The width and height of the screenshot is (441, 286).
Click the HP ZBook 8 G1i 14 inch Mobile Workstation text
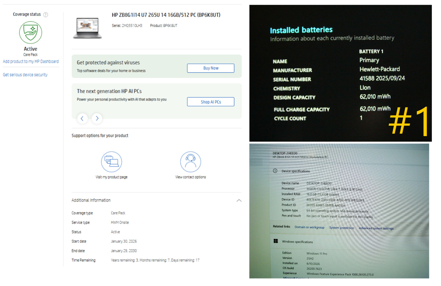tap(300, 157)
